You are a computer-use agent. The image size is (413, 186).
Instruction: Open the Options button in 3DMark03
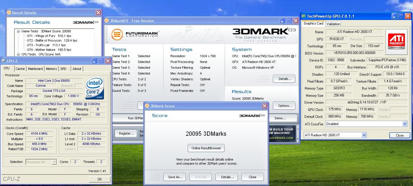click(x=284, y=106)
